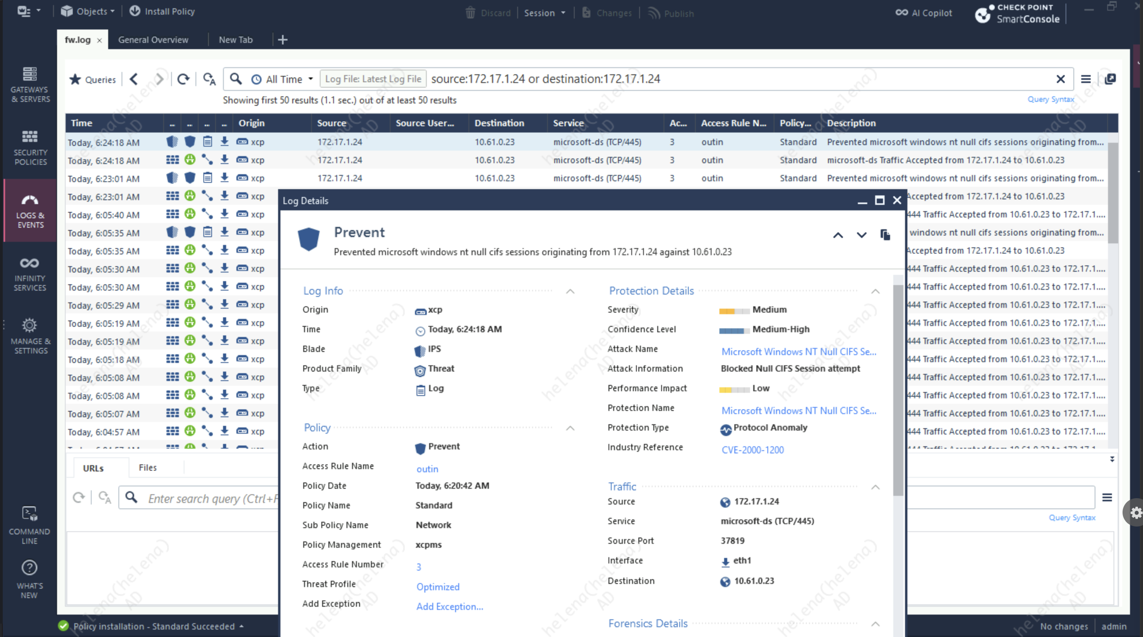The width and height of the screenshot is (1143, 637).
Task: Go to previous log entry
Action: [838, 235]
